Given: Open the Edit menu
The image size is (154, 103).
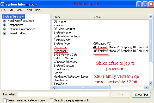Looking at the screenshot, I should coord(11,10).
